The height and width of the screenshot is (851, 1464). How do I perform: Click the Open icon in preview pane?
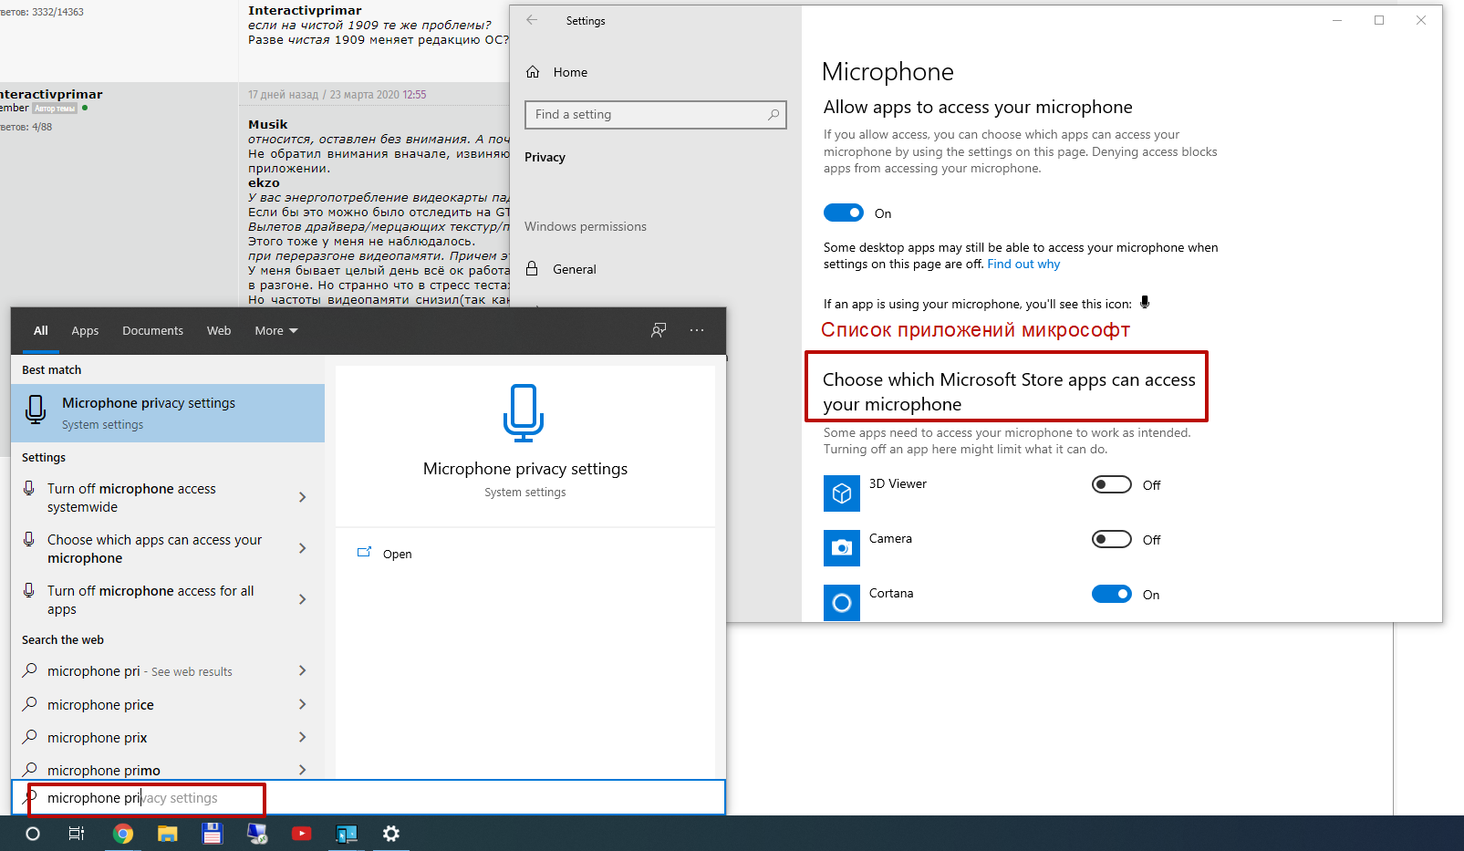364,553
